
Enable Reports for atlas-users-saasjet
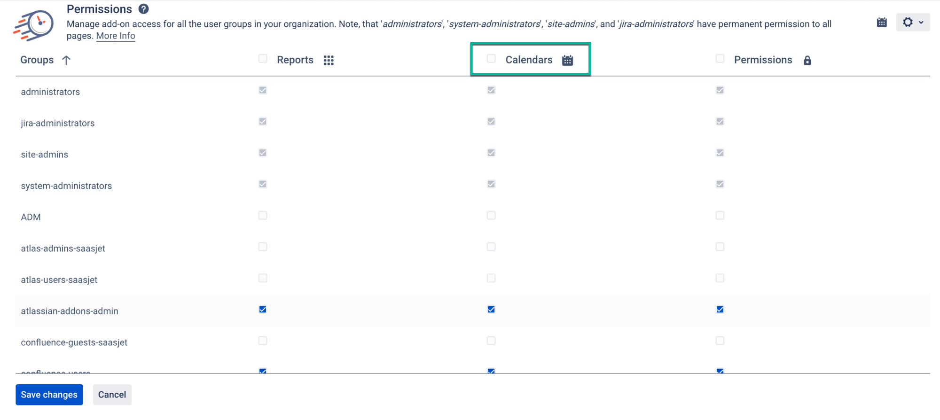(263, 278)
